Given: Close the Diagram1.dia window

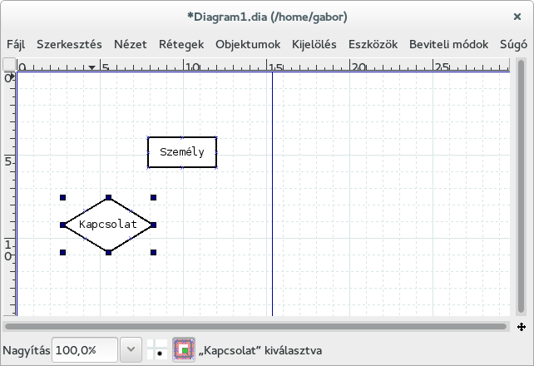Looking at the screenshot, I should 517,17.
